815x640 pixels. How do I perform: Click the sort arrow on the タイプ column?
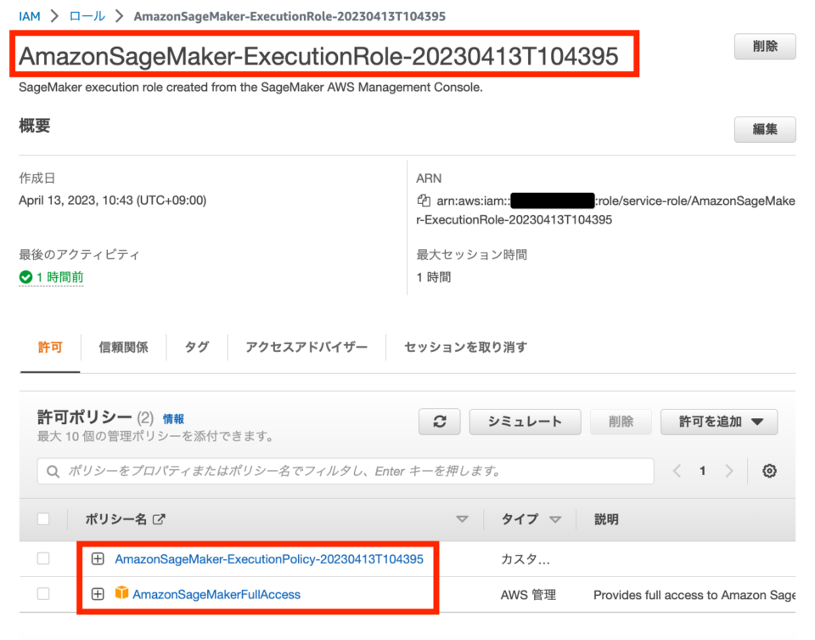click(556, 519)
